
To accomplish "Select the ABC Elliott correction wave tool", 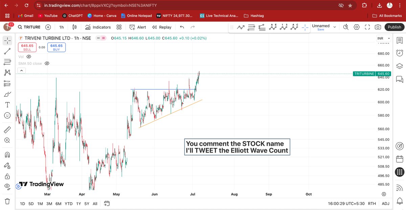I will tap(294, 27).
